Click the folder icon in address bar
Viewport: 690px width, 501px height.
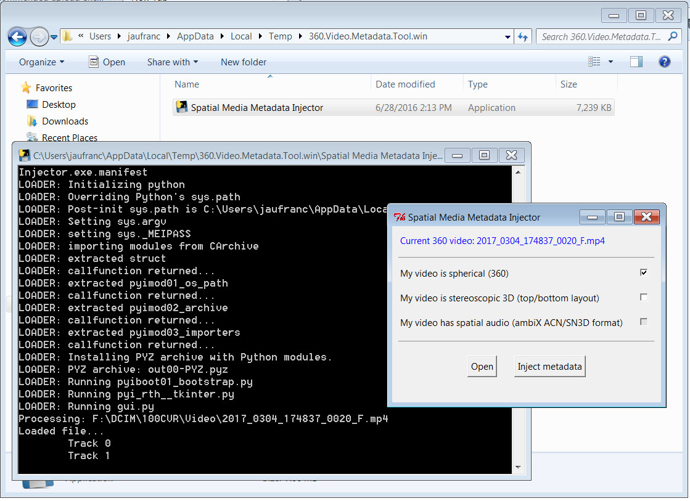tap(67, 36)
